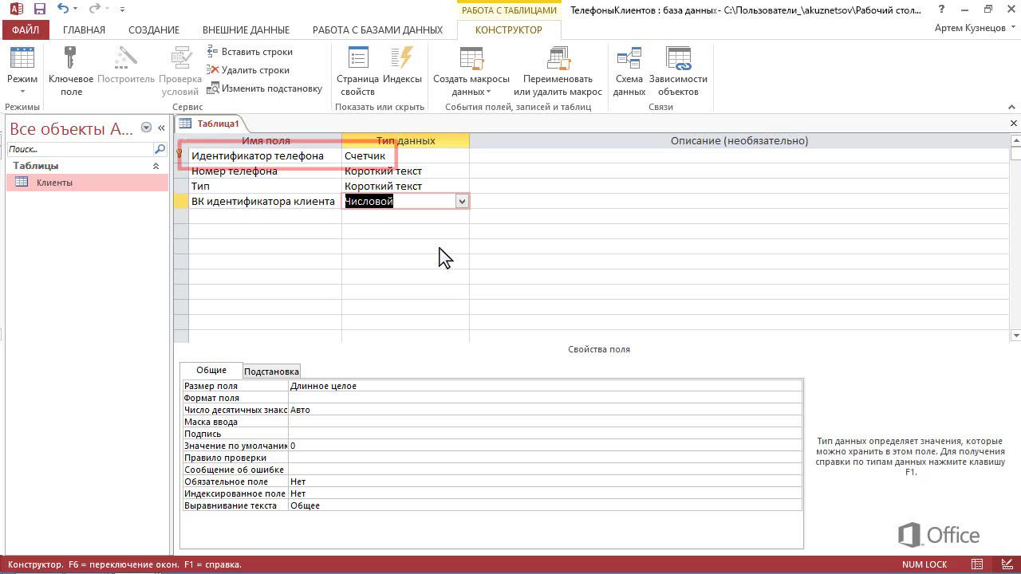1021x574 pixels.
Task: Click Короткий текст for Номер телефона
Action: pyautogui.click(x=405, y=171)
